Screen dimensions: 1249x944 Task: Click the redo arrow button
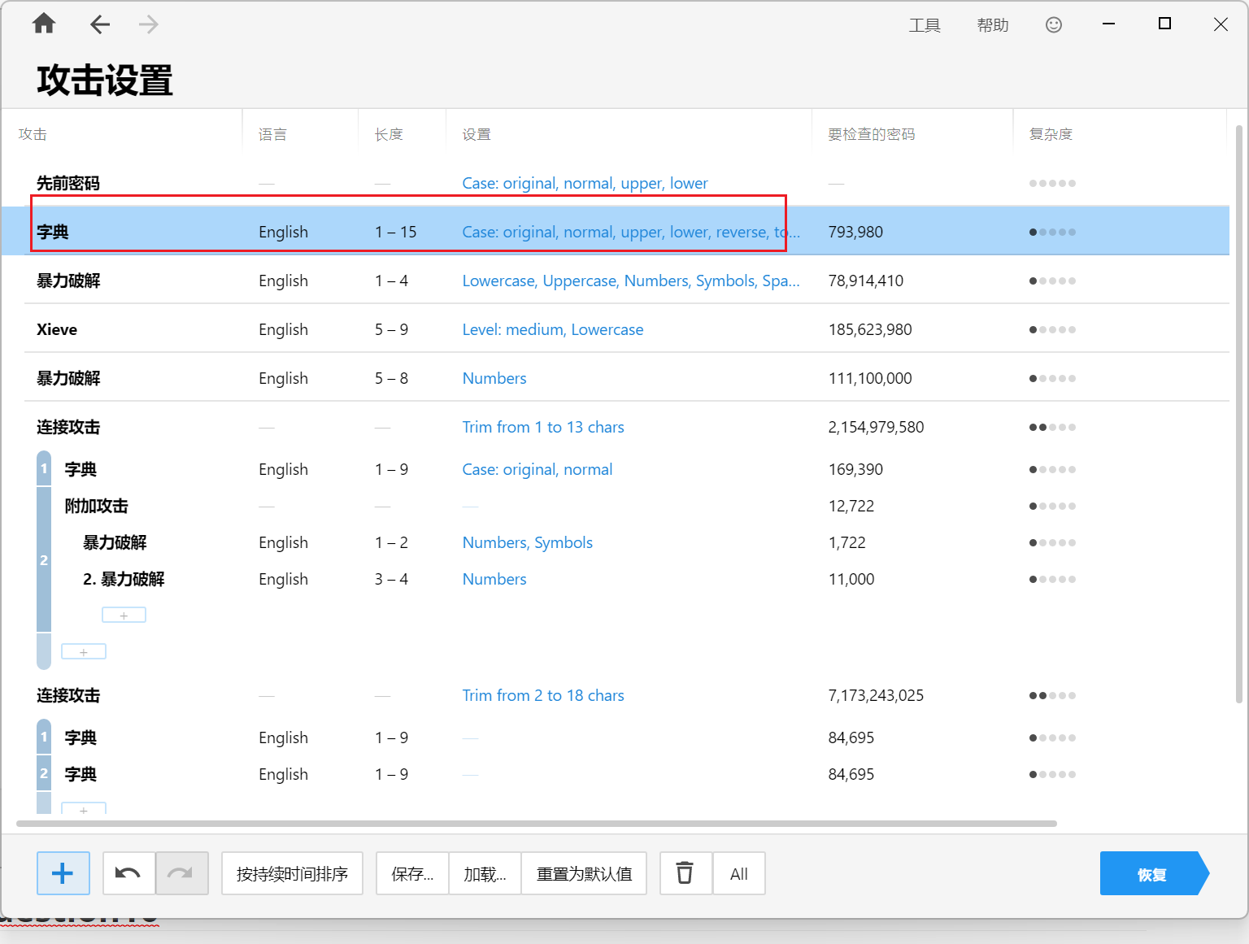[x=181, y=873]
